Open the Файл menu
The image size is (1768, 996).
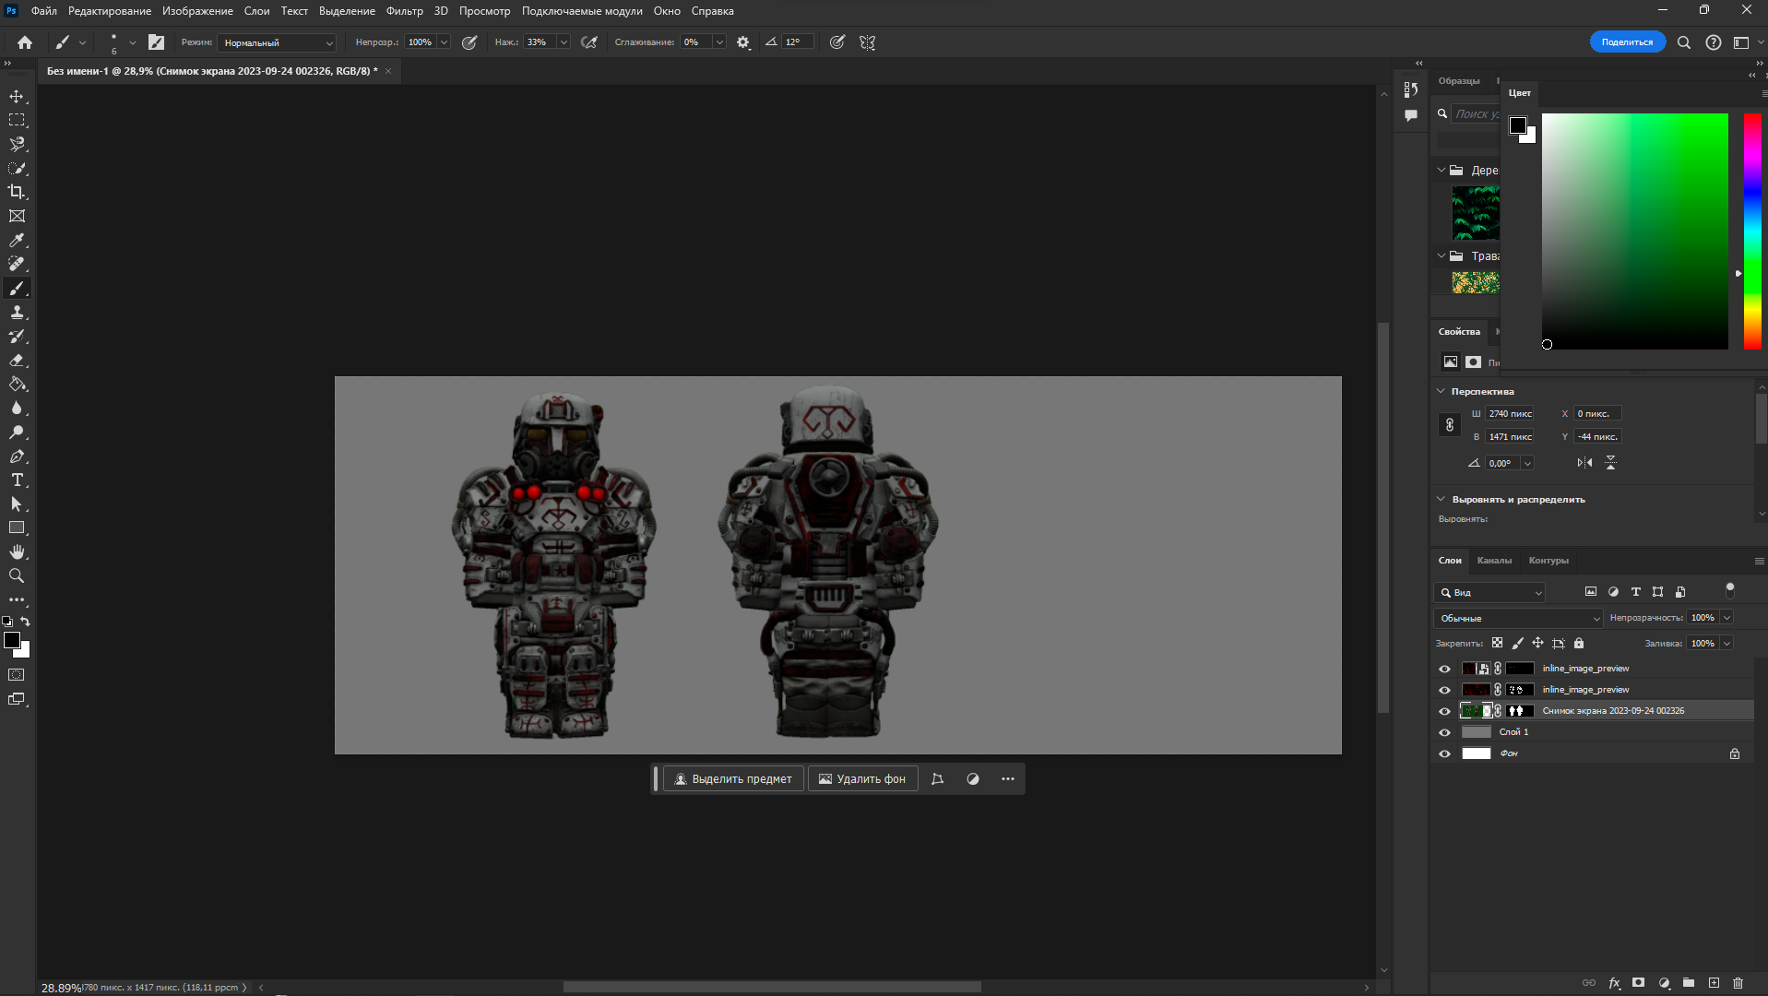[43, 11]
